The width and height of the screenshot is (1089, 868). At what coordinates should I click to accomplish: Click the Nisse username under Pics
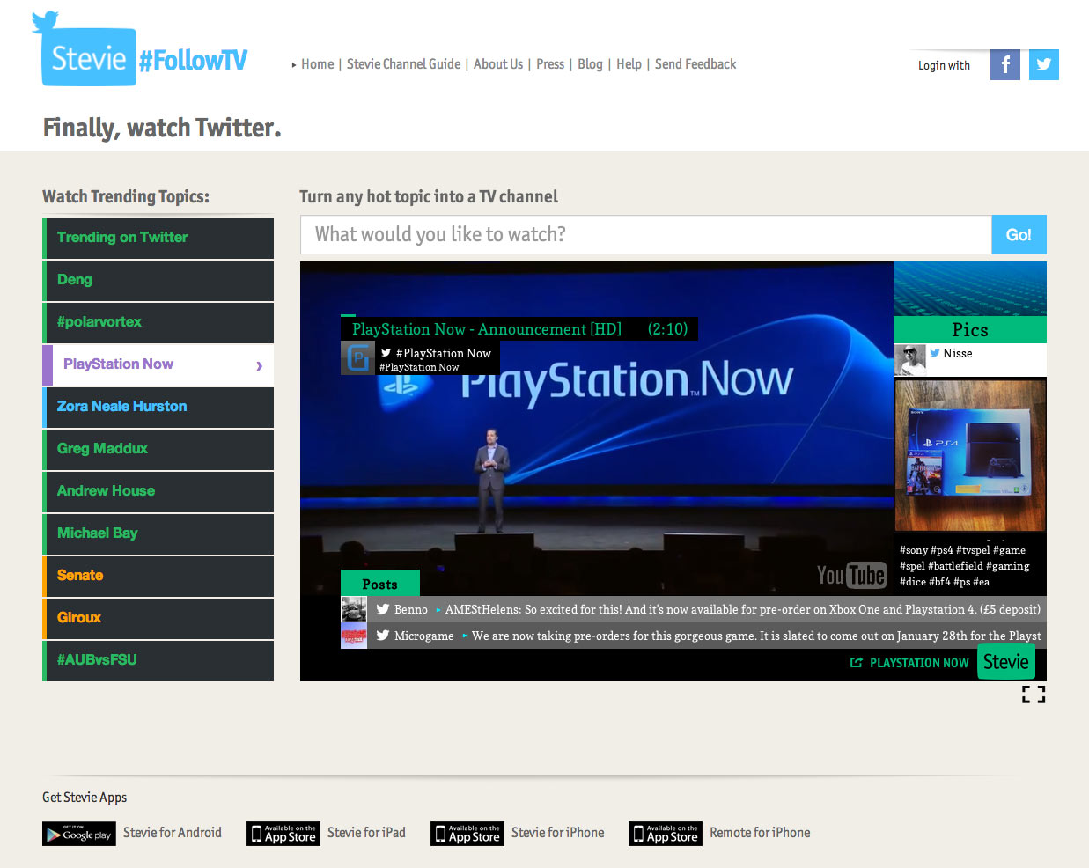pyautogui.click(x=958, y=353)
